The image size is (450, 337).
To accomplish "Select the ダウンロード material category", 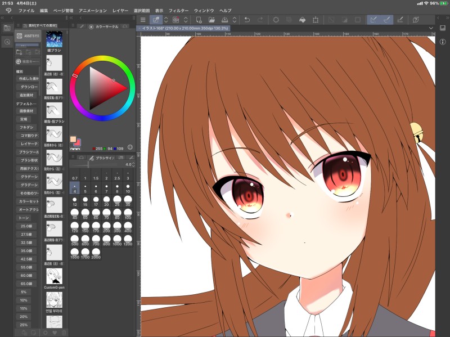I will tap(29, 87).
